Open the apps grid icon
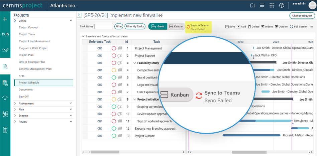Image resolution: width=317 pixels, height=156 pixels. (x=272, y=5)
